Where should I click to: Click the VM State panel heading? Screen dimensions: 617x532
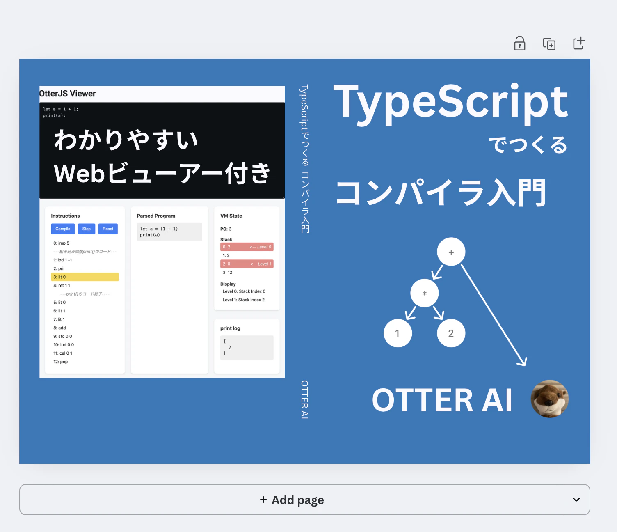coord(231,216)
